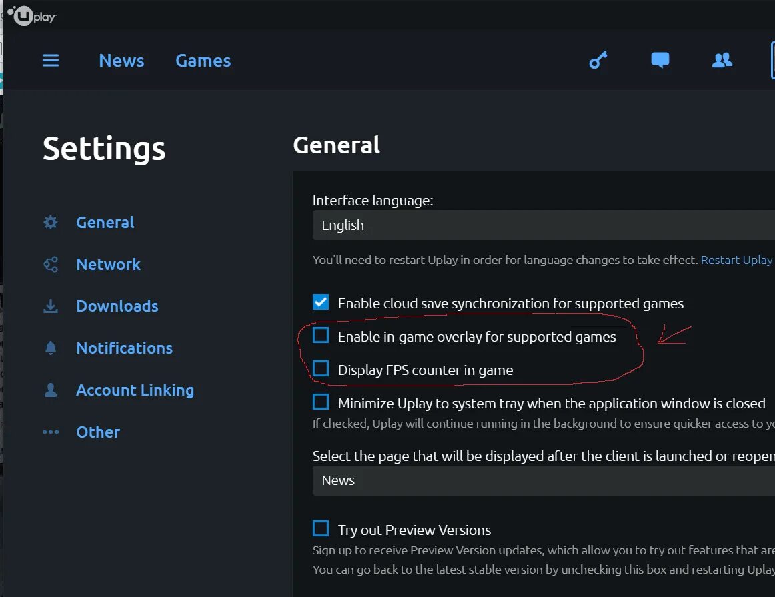Viewport: 775px width, 597px height.
Task: Click the Restart Uplay link
Action: tap(736, 260)
